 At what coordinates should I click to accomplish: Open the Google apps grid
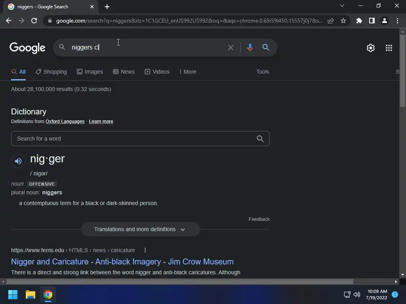click(x=389, y=48)
